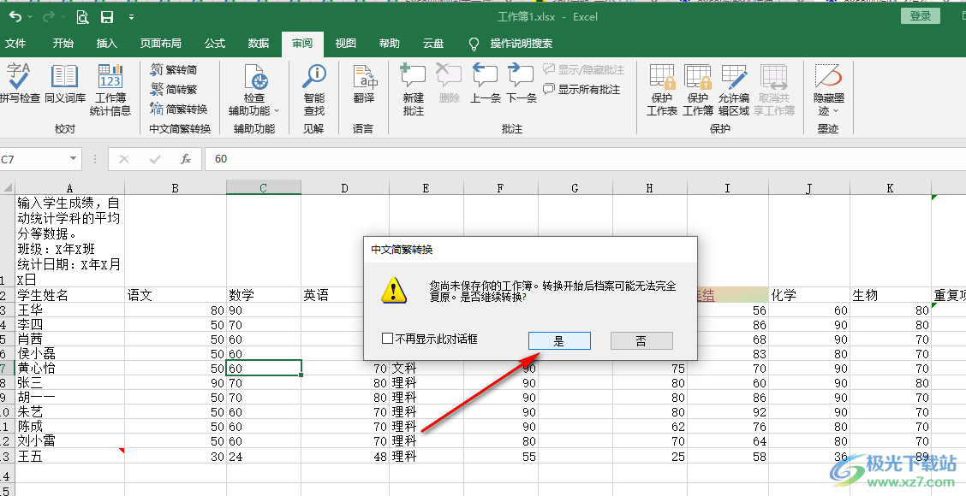Click 显示/隐藏批注 option
This screenshot has height=496, width=966.
[x=583, y=69]
